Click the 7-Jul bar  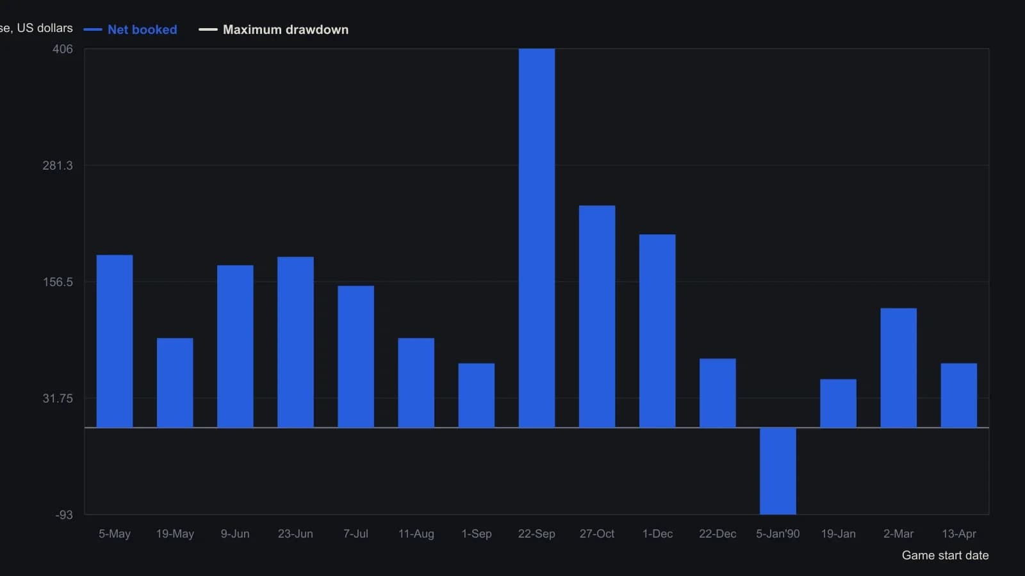click(356, 356)
